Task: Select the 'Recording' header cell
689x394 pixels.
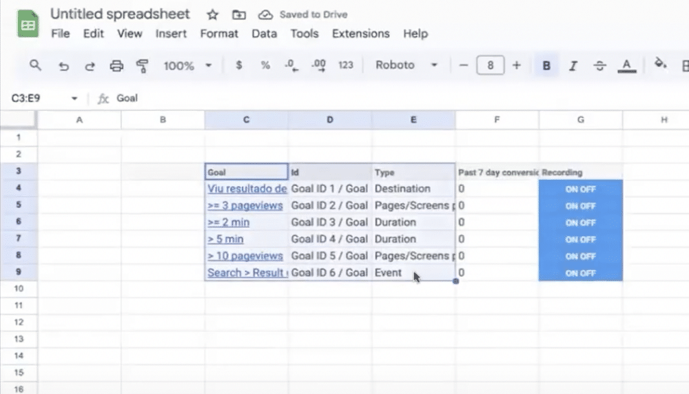Action: click(580, 172)
